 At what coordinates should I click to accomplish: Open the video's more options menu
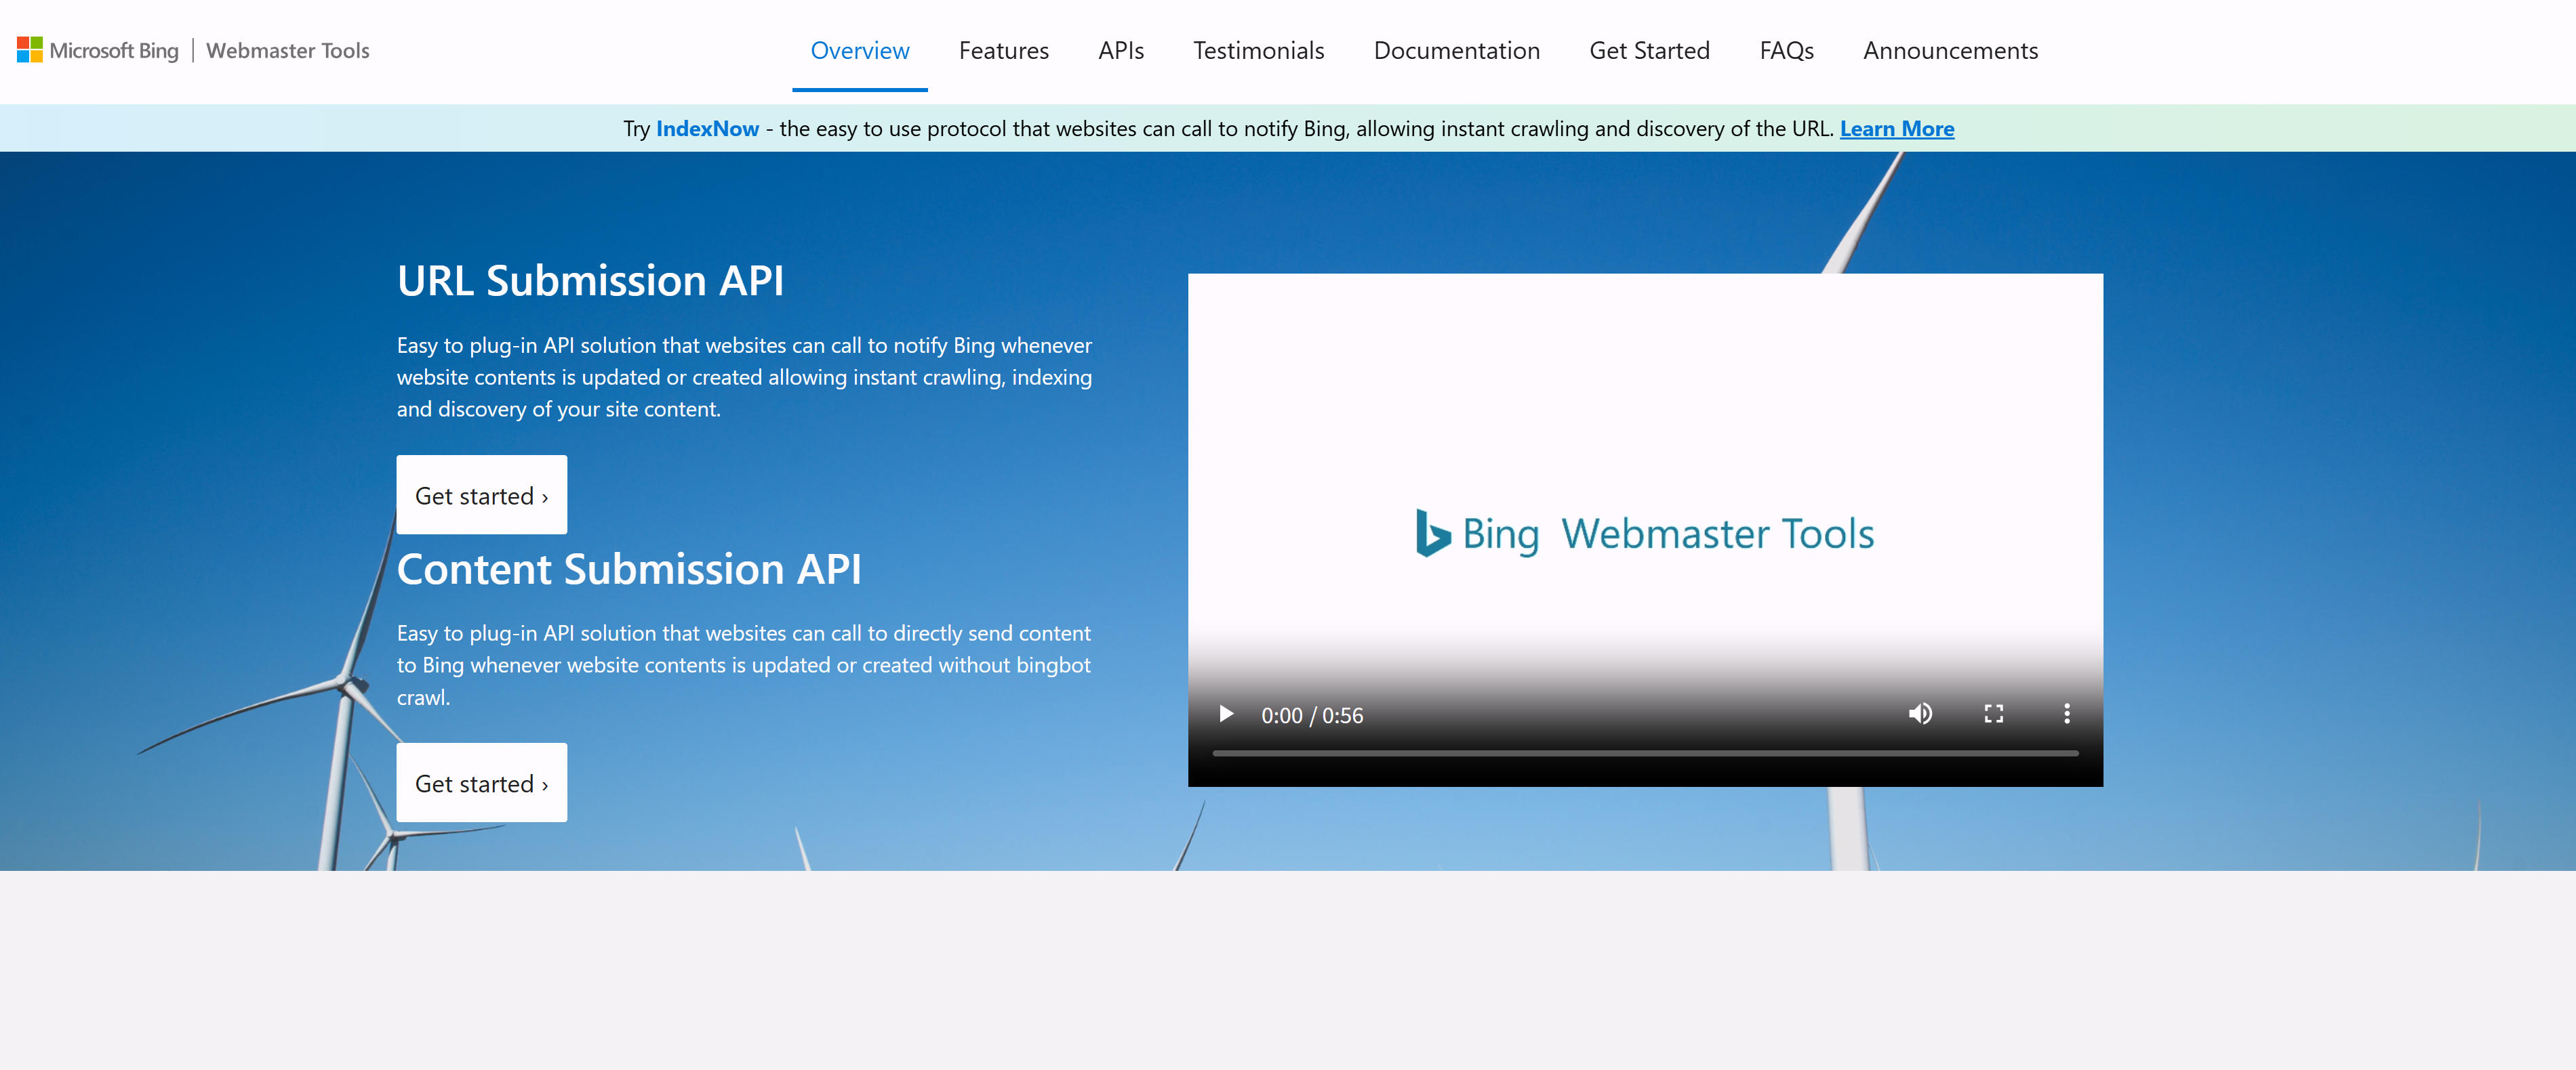point(2066,713)
